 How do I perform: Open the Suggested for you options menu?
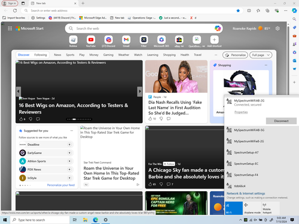[72, 131]
